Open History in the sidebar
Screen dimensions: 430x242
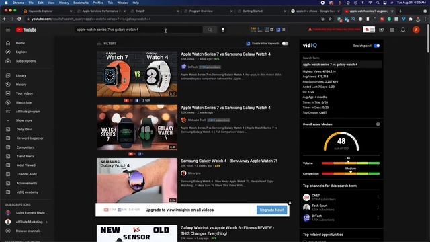click(21, 85)
